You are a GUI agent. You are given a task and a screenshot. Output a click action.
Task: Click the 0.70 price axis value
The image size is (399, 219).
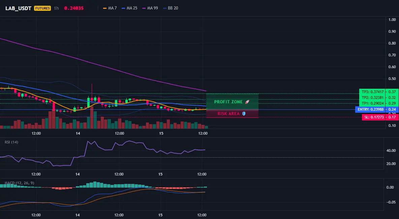pos(392,55)
